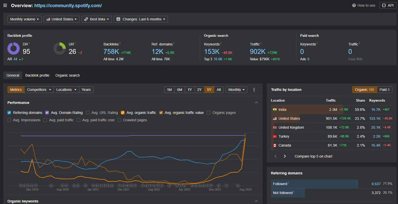Click the DR donut chart icon
398x204 pixels.
pos(14,49)
